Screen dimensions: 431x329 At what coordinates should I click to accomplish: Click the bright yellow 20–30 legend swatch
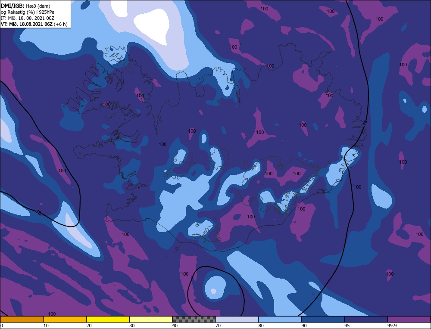tap(108, 320)
